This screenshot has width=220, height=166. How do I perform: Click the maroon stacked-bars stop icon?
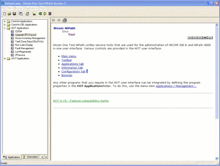coord(50,14)
